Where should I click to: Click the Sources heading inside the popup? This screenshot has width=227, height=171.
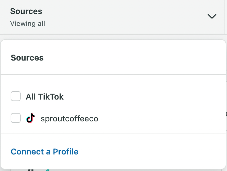pos(27,58)
